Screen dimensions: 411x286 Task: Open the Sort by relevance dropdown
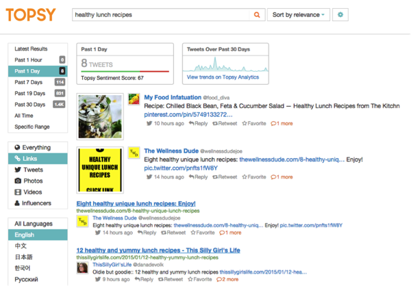pos(298,14)
